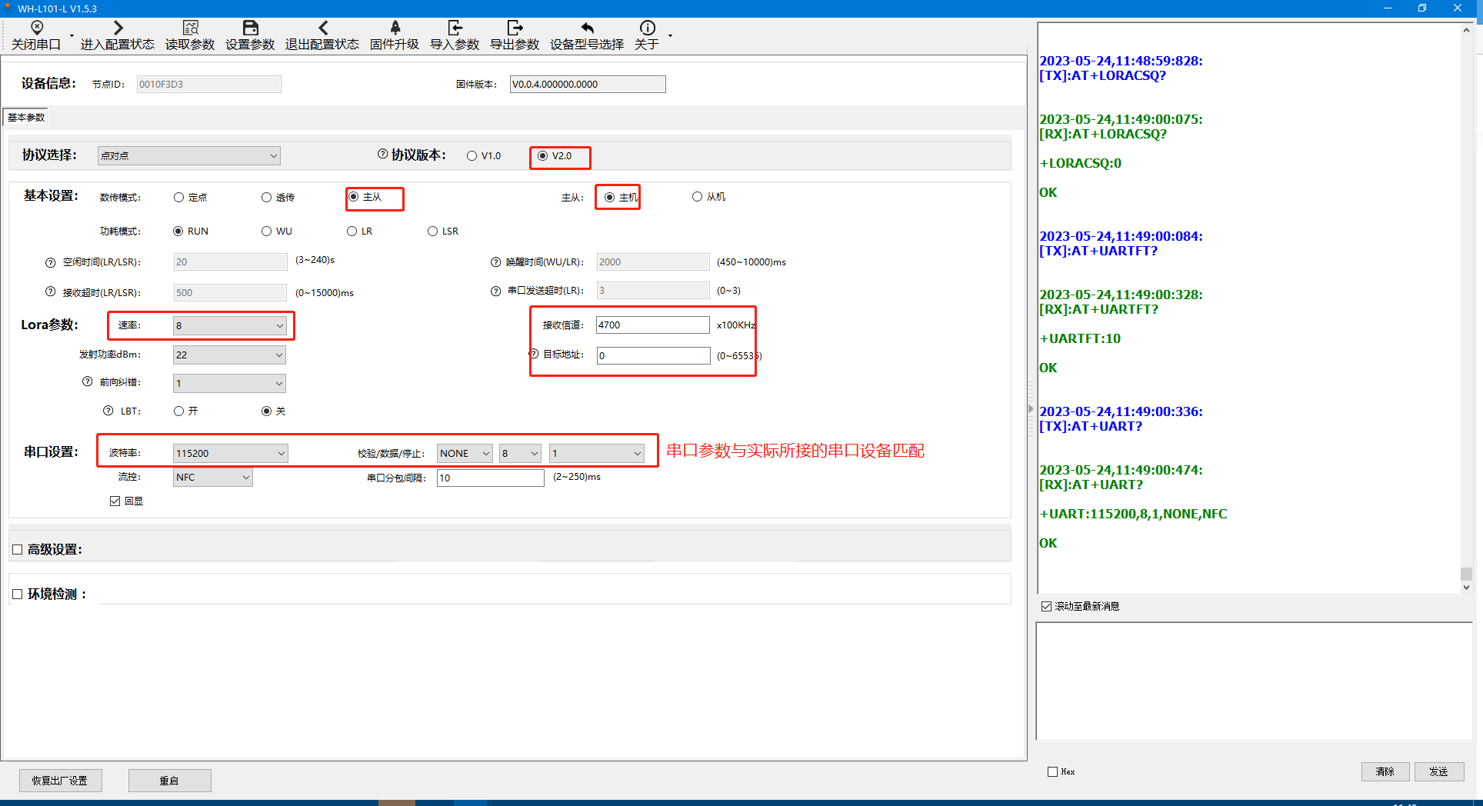
Task: Click the 设置参数 save parameters icon
Action: (x=250, y=28)
